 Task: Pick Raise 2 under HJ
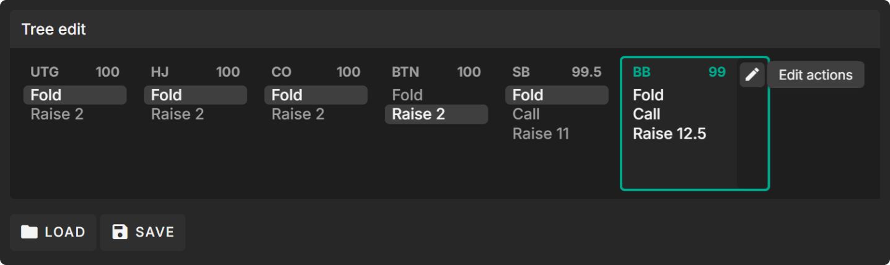point(177,115)
